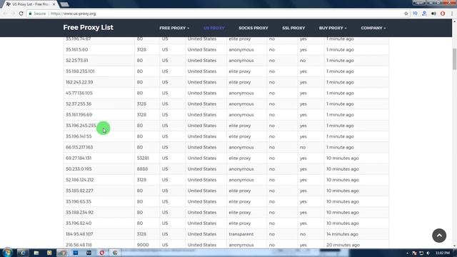Screen dimensions: 457x257
Task: Select IP address 35.196.245.235
Action: coord(81,126)
